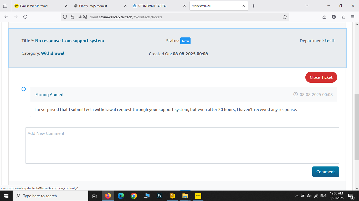Click the tracking protection shield icon
Screen dimensions: 359x201
[65, 17]
